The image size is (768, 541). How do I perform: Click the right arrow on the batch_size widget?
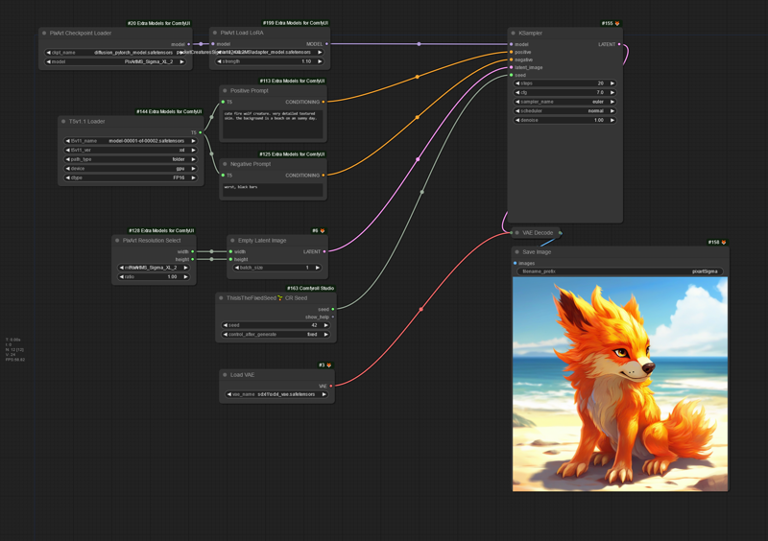tap(318, 268)
